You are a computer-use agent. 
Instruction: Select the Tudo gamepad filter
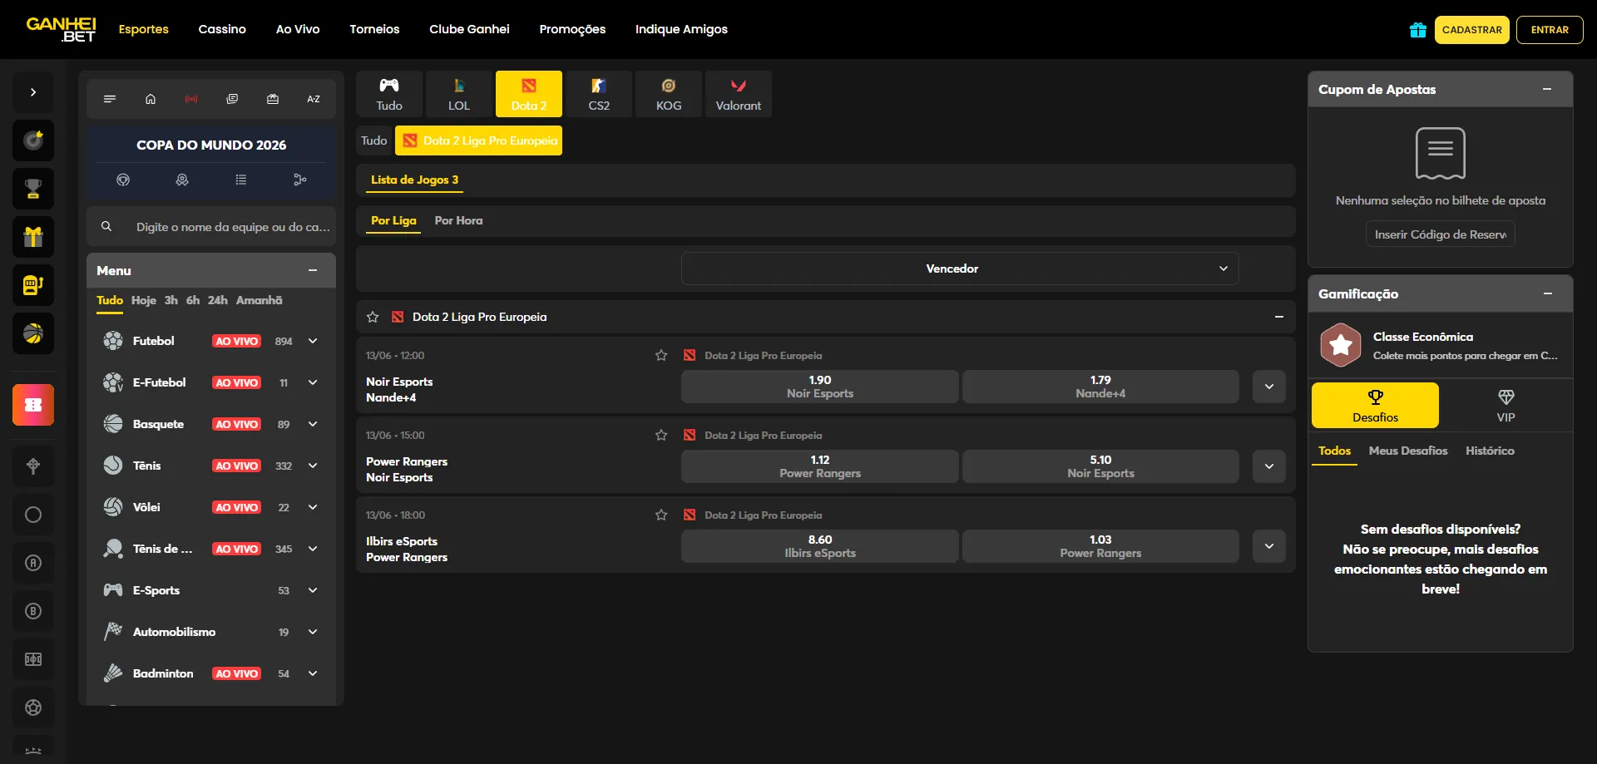[389, 94]
